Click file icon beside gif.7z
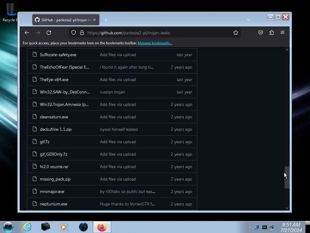 click(x=35, y=142)
